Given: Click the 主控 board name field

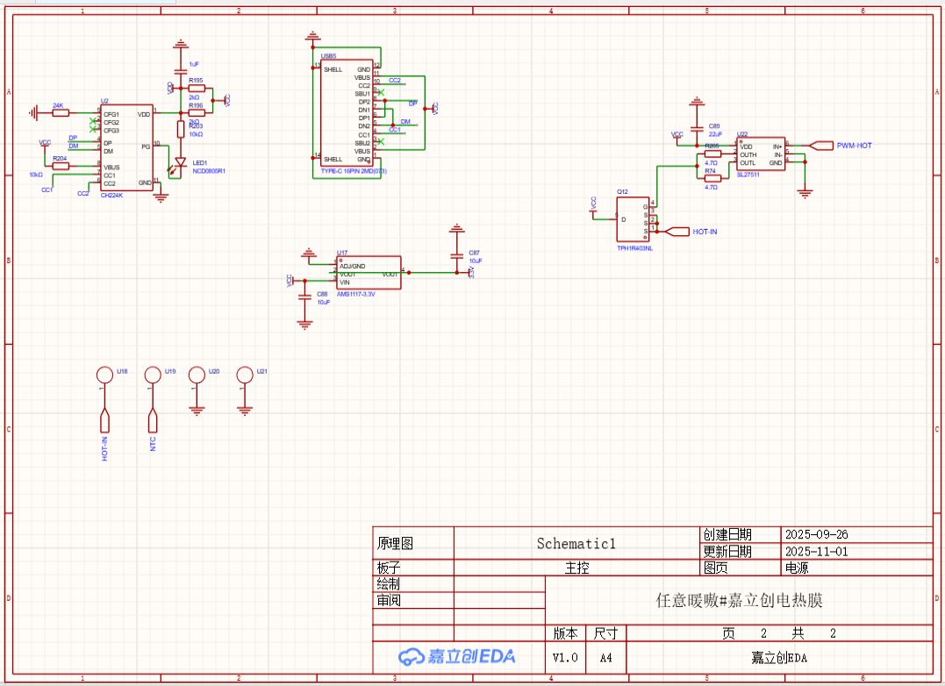Looking at the screenshot, I should pos(576,568).
